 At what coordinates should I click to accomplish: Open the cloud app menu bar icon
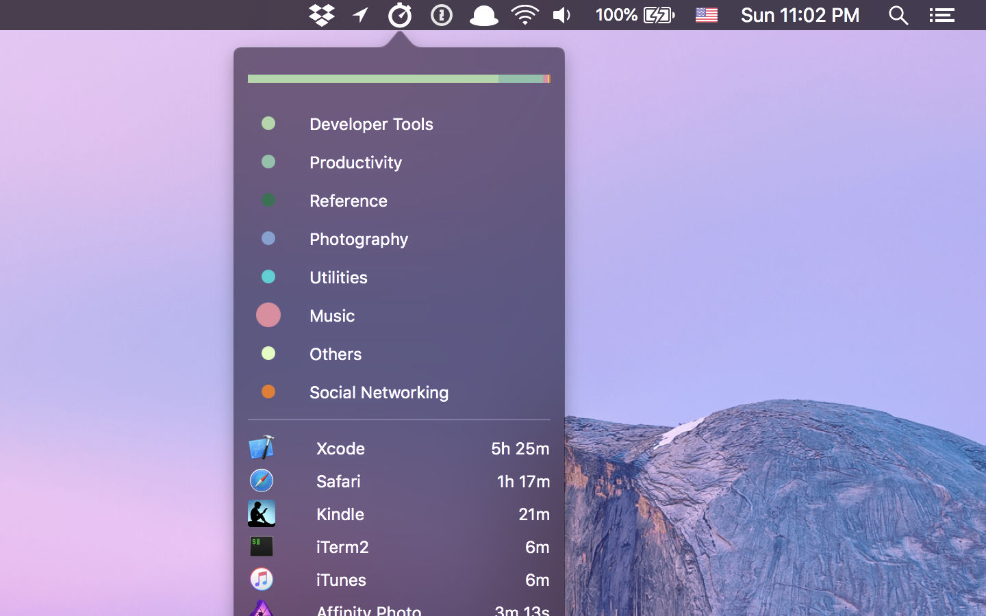click(483, 15)
